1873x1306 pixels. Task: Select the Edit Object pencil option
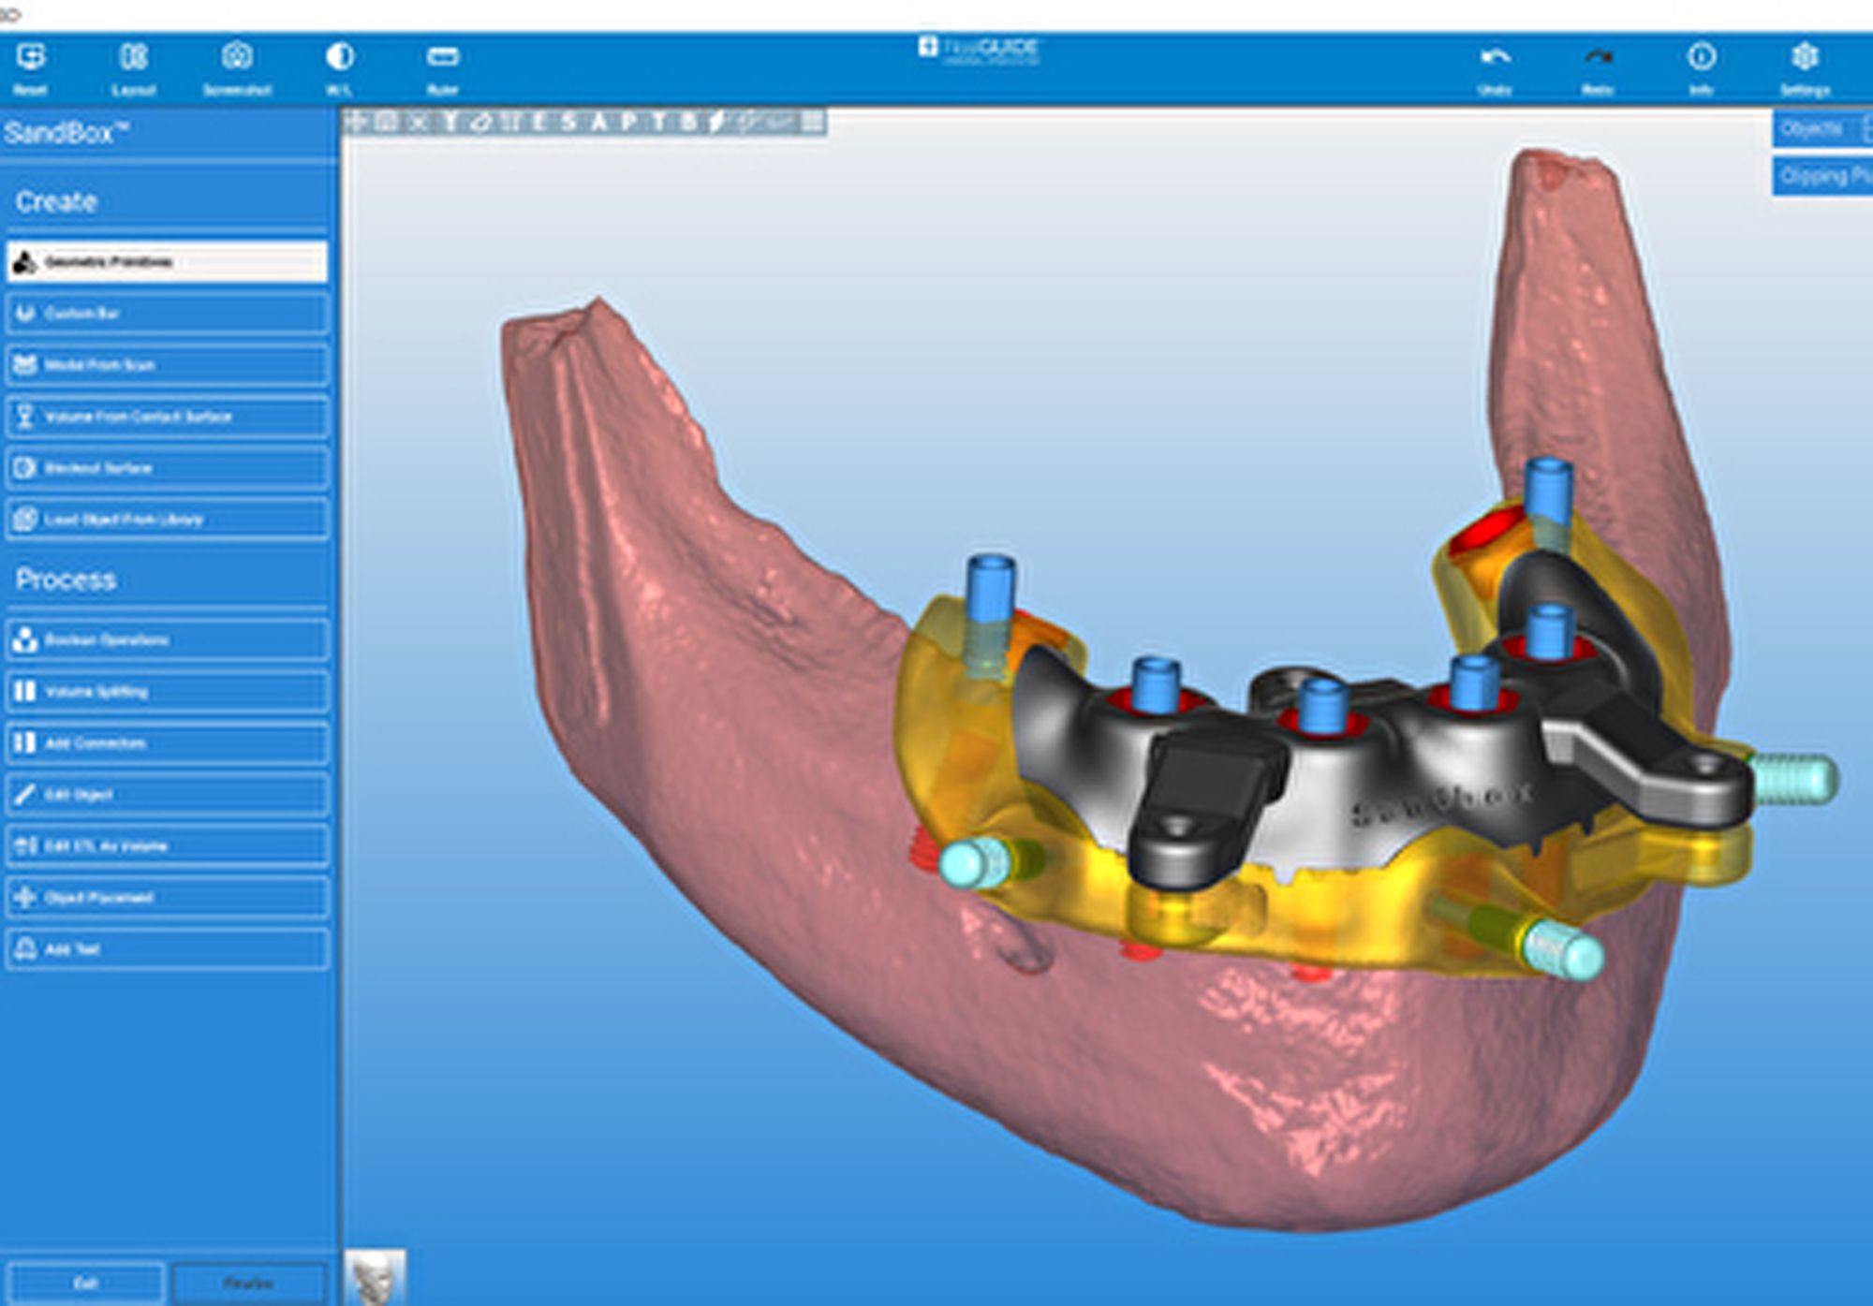coord(167,795)
